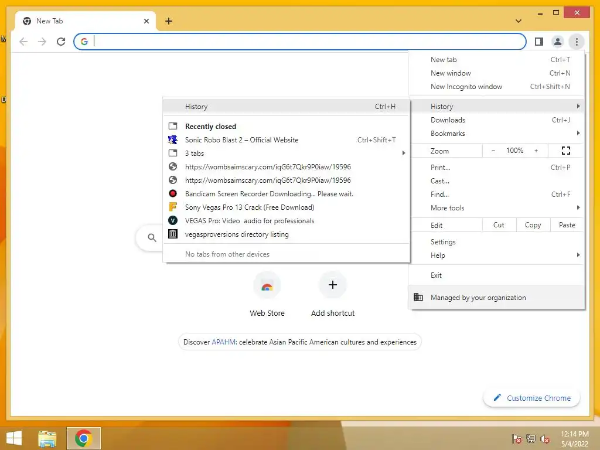
Task: Open a New Incognito window
Action: pos(496,87)
